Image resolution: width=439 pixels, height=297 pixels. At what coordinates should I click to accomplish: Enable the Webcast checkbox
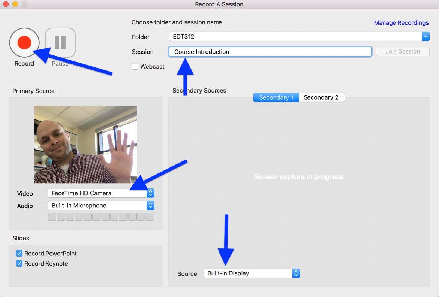(x=135, y=67)
